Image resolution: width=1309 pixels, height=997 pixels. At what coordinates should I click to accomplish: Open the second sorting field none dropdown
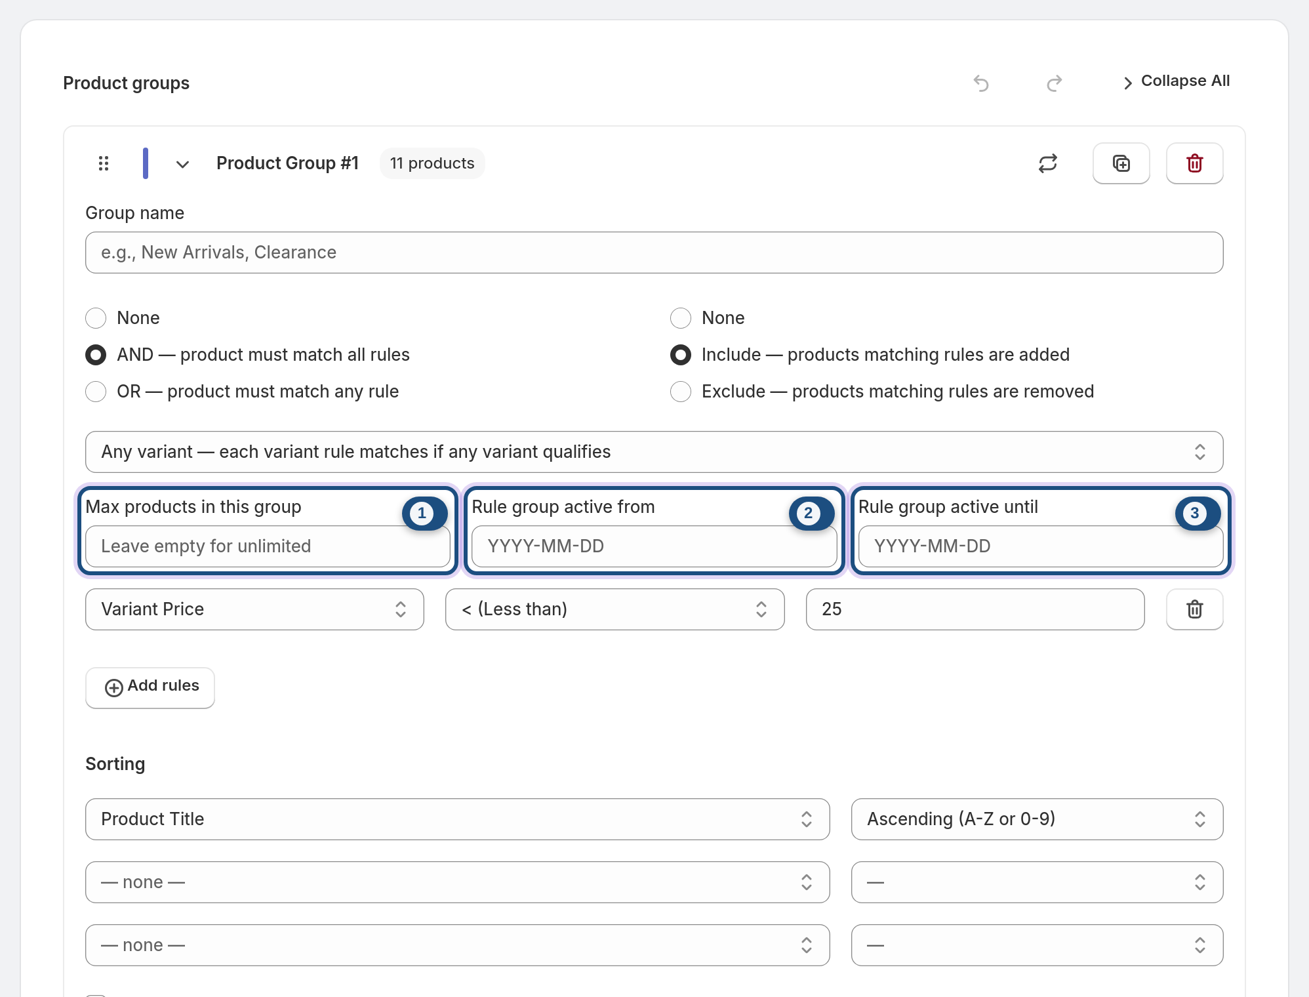[x=458, y=882]
